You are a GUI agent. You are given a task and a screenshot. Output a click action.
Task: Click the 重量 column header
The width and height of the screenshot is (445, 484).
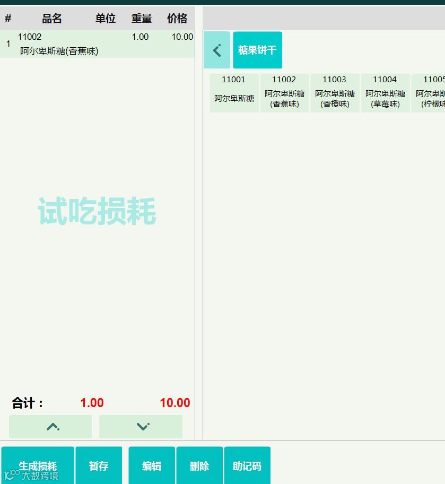click(x=142, y=18)
